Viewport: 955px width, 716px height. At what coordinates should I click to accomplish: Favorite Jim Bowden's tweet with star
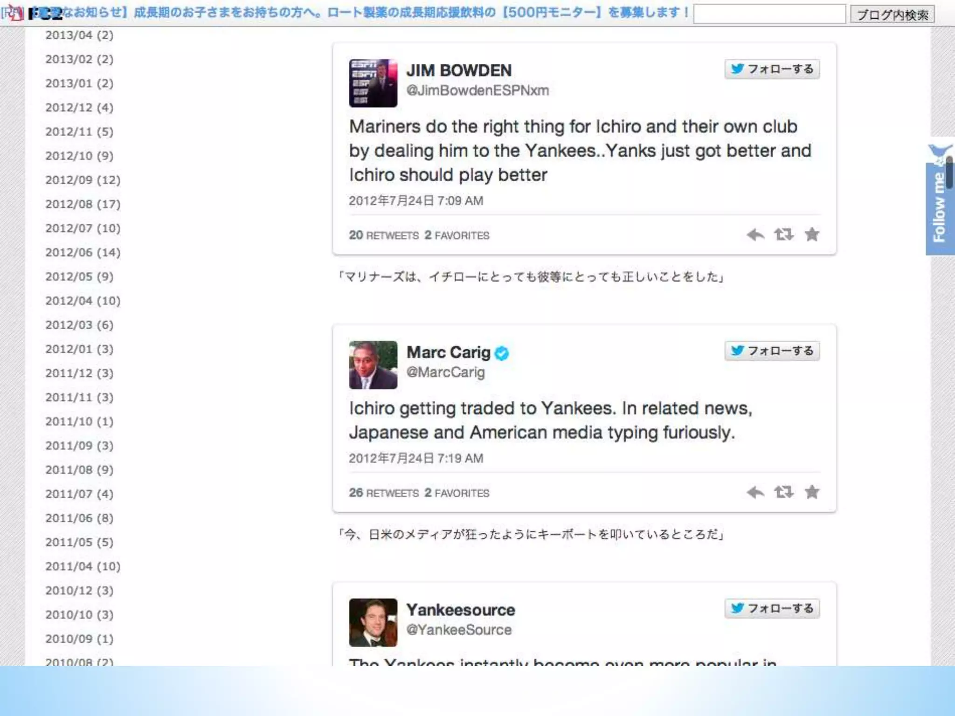(812, 234)
